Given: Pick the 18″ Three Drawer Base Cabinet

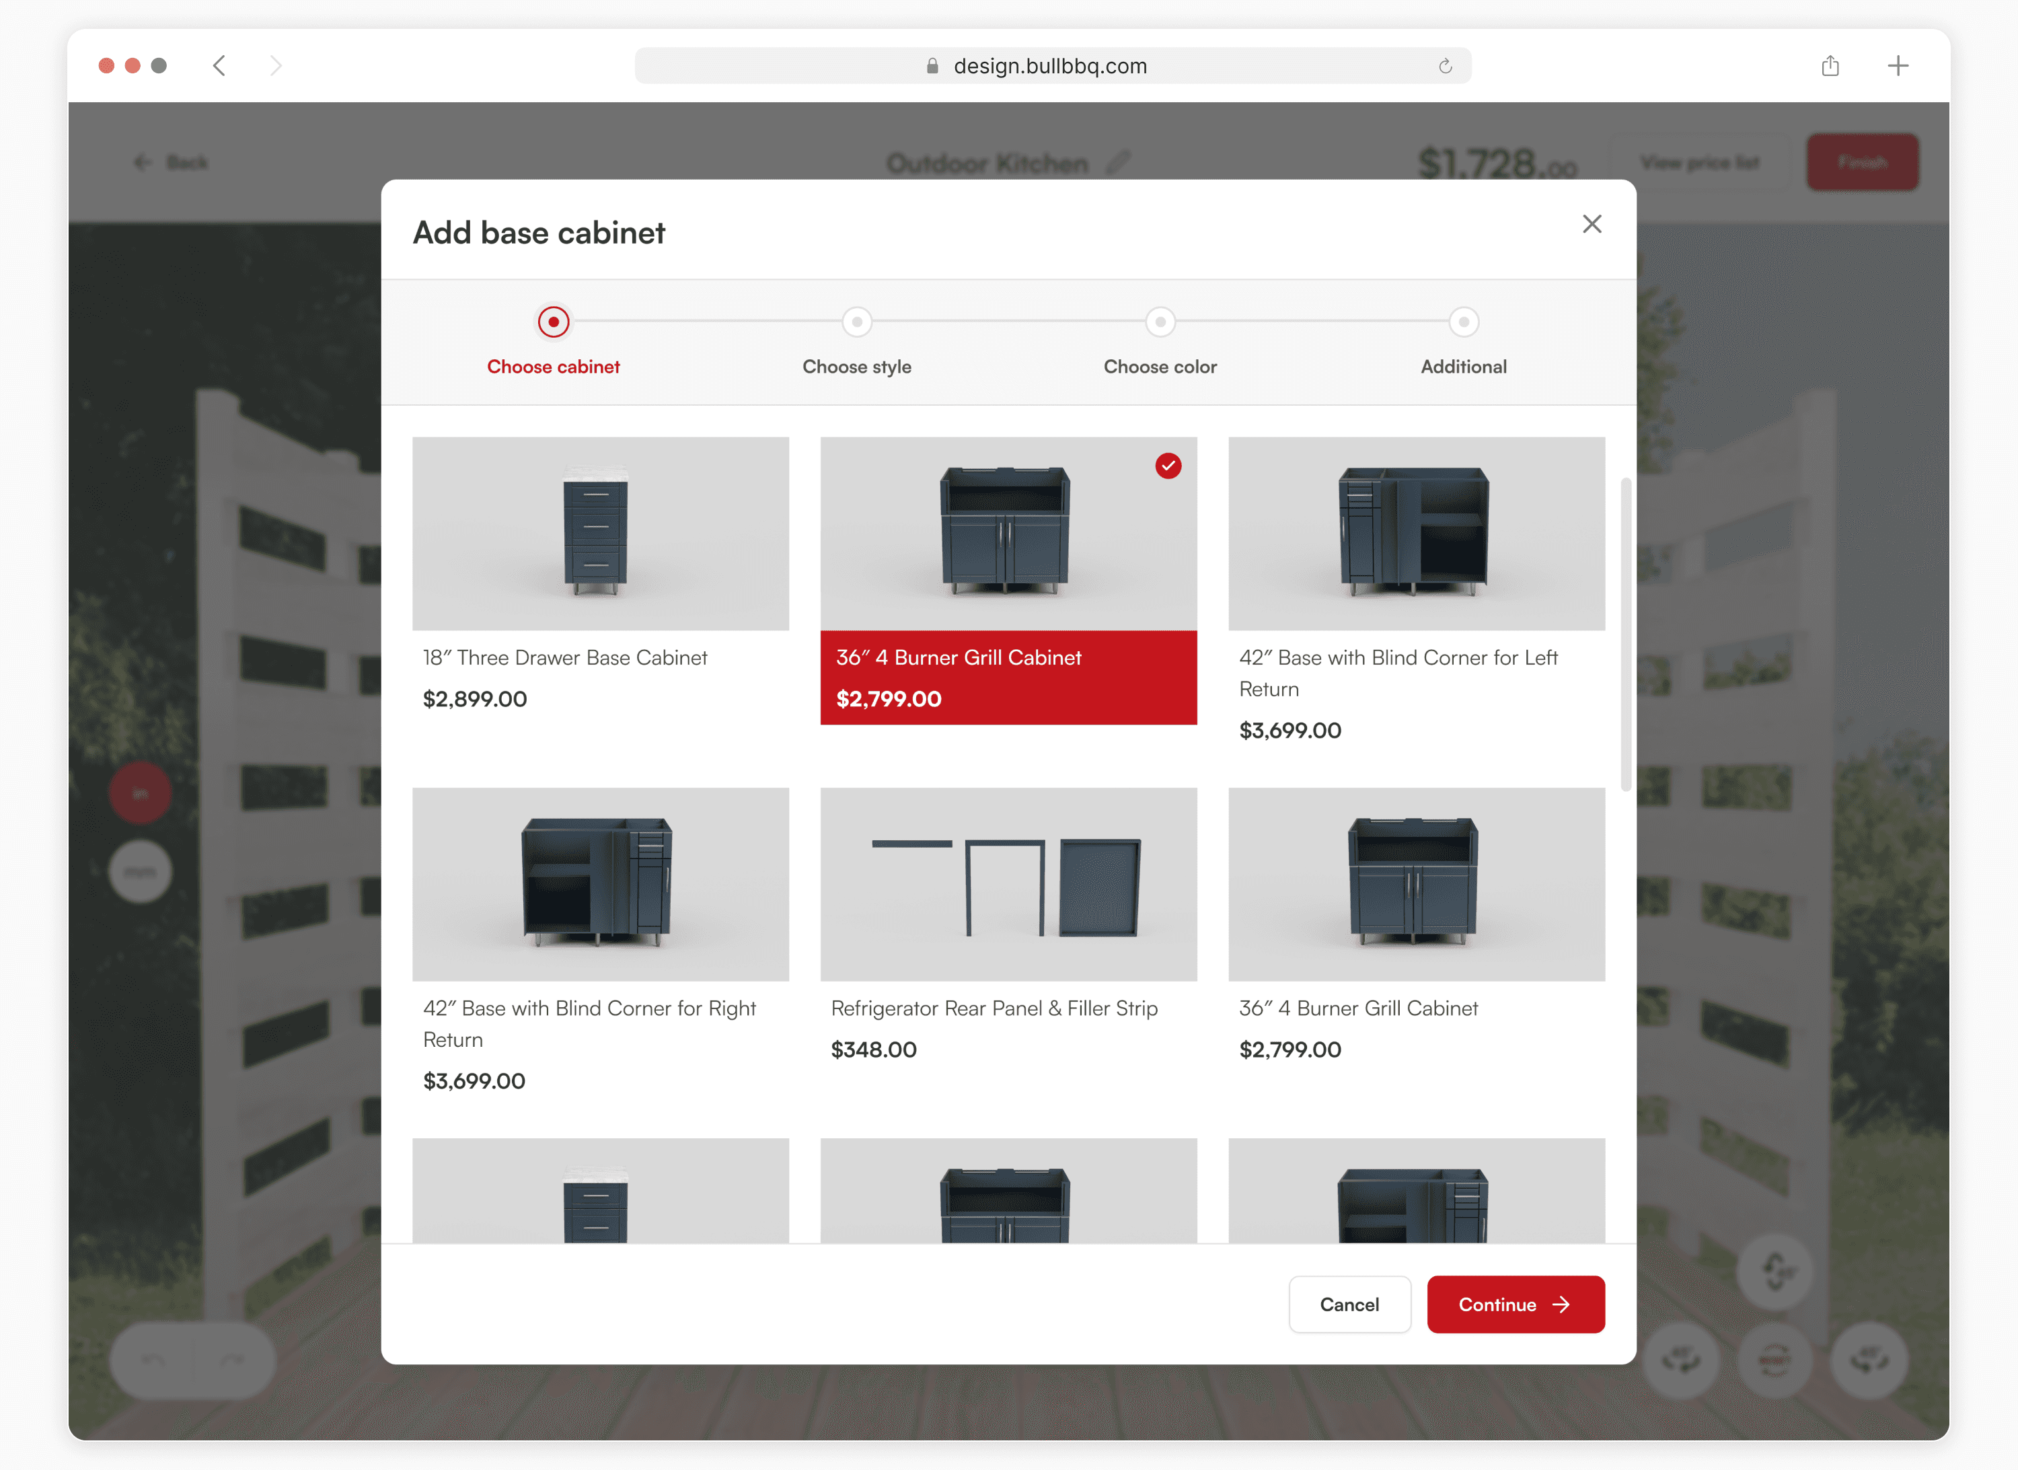Looking at the screenshot, I should (x=600, y=534).
